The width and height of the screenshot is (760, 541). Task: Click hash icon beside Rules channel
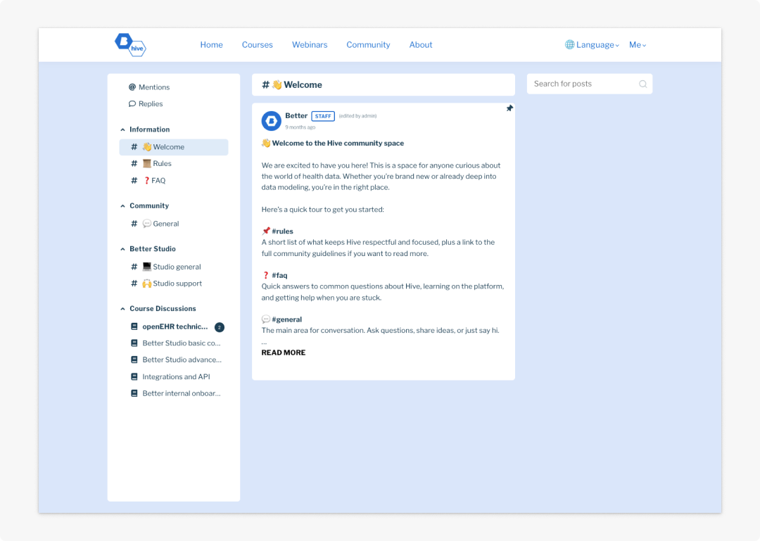click(x=134, y=164)
